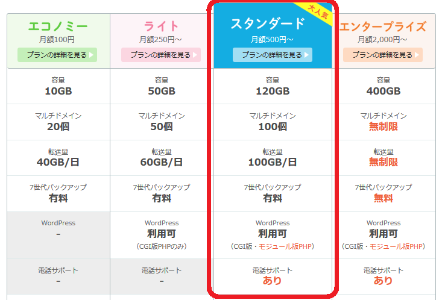
Task: Click the arrow icon on Economy plan button
Action: click(x=92, y=55)
